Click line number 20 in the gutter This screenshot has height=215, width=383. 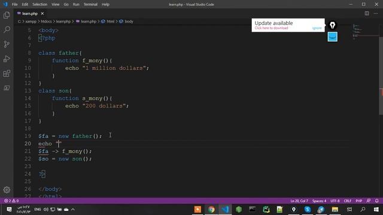[x=28, y=143]
